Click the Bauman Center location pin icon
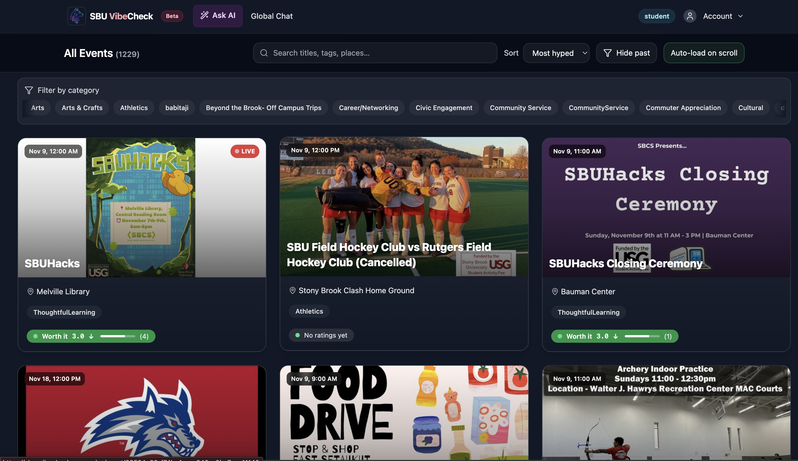This screenshot has height=461, width=798. click(554, 292)
